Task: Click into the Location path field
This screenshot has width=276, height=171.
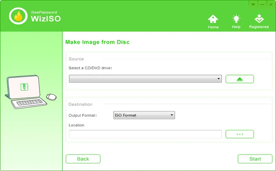Action: click(x=145, y=134)
